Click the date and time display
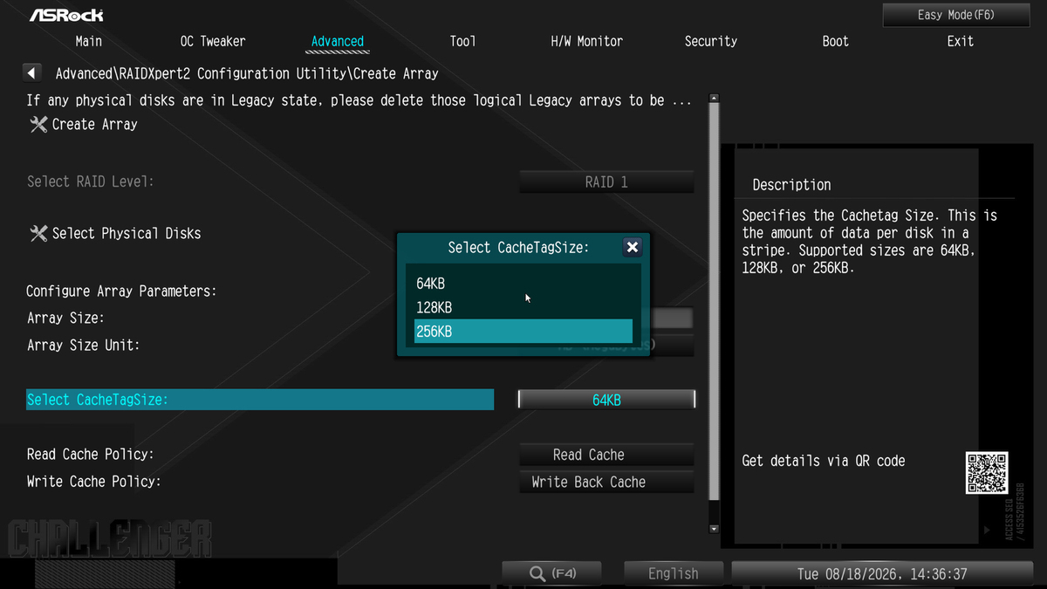The width and height of the screenshot is (1047, 589). [x=882, y=573]
